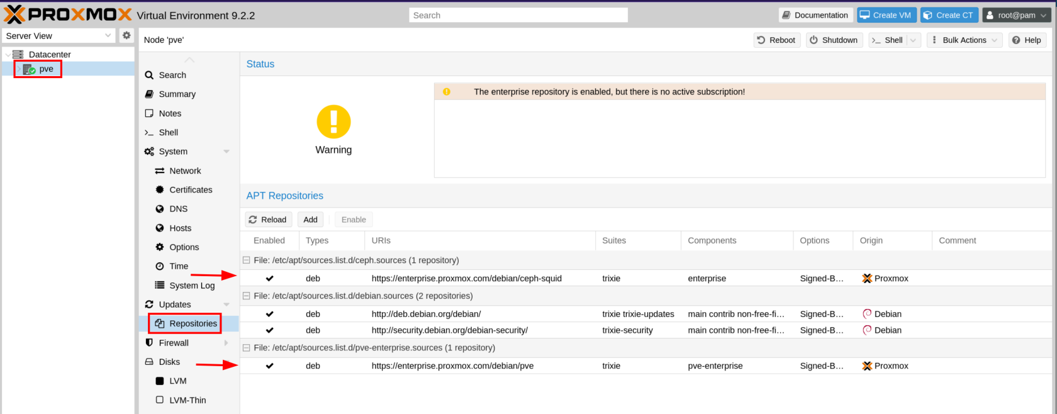Collapse the debian.sources file group
The image size is (1057, 414).
click(247, 296)
